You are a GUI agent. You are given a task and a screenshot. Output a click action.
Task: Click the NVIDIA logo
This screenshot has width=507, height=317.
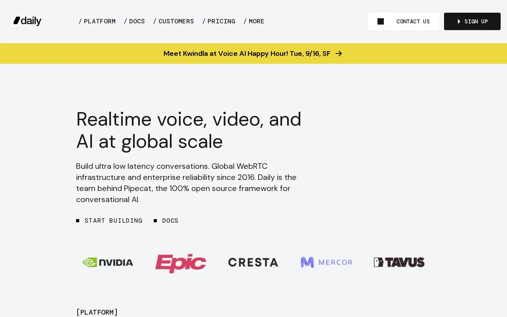click(108, 262)
